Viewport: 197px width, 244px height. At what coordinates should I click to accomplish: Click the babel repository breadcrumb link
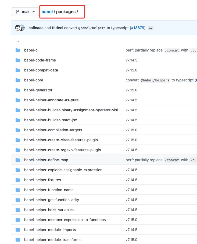click(x=47, y=12)
